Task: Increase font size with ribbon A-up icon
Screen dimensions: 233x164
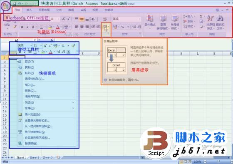Action: click(x=64, y=19)
